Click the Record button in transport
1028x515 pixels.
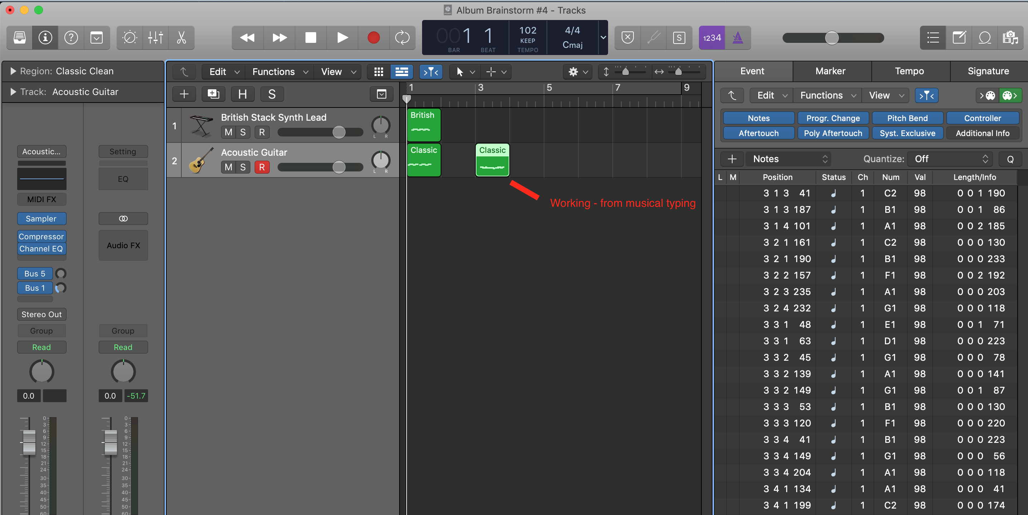pyautogui.click(x=373, y=38)
